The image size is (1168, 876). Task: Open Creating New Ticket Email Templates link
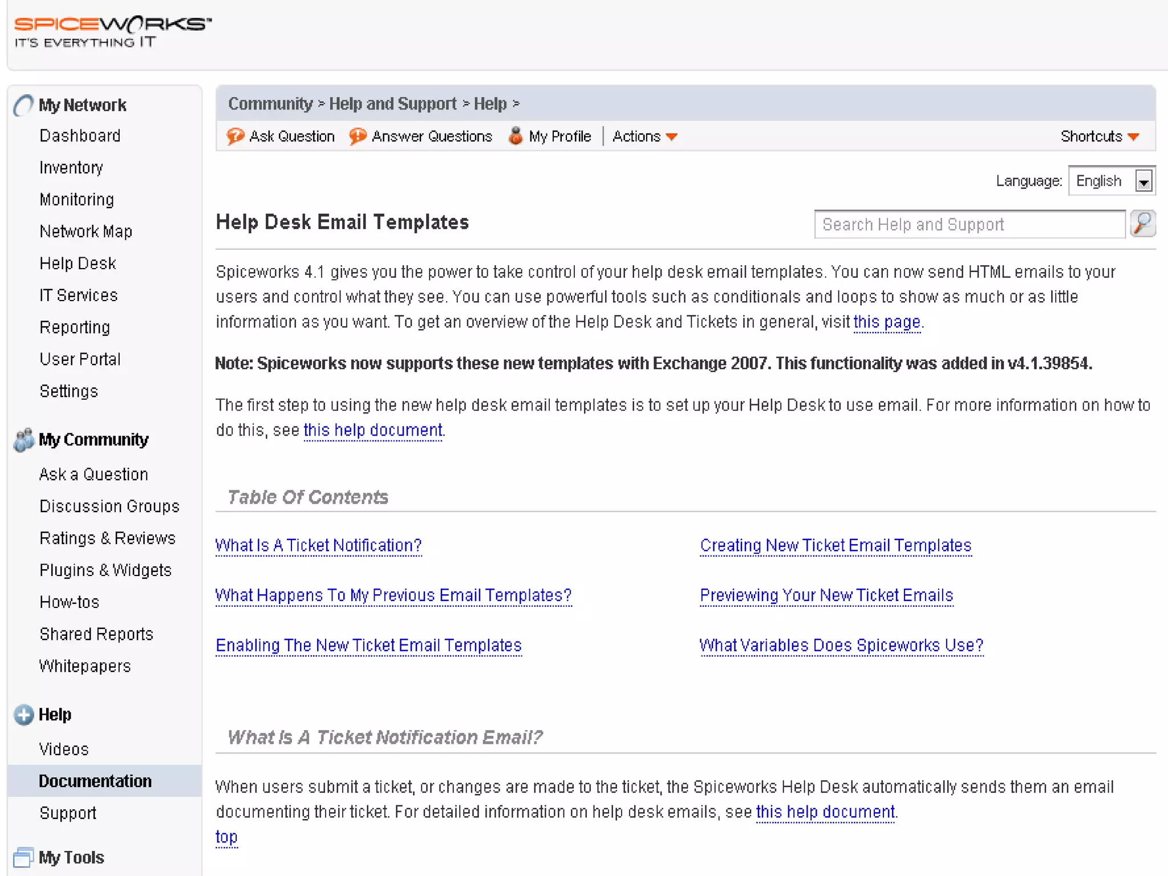click(835, 545)
